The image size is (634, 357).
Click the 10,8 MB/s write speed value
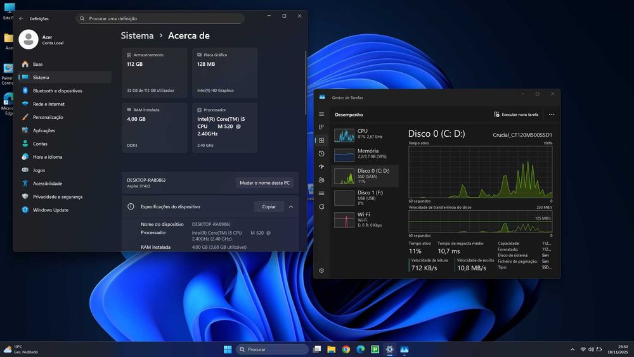click(x=472, y=268)
